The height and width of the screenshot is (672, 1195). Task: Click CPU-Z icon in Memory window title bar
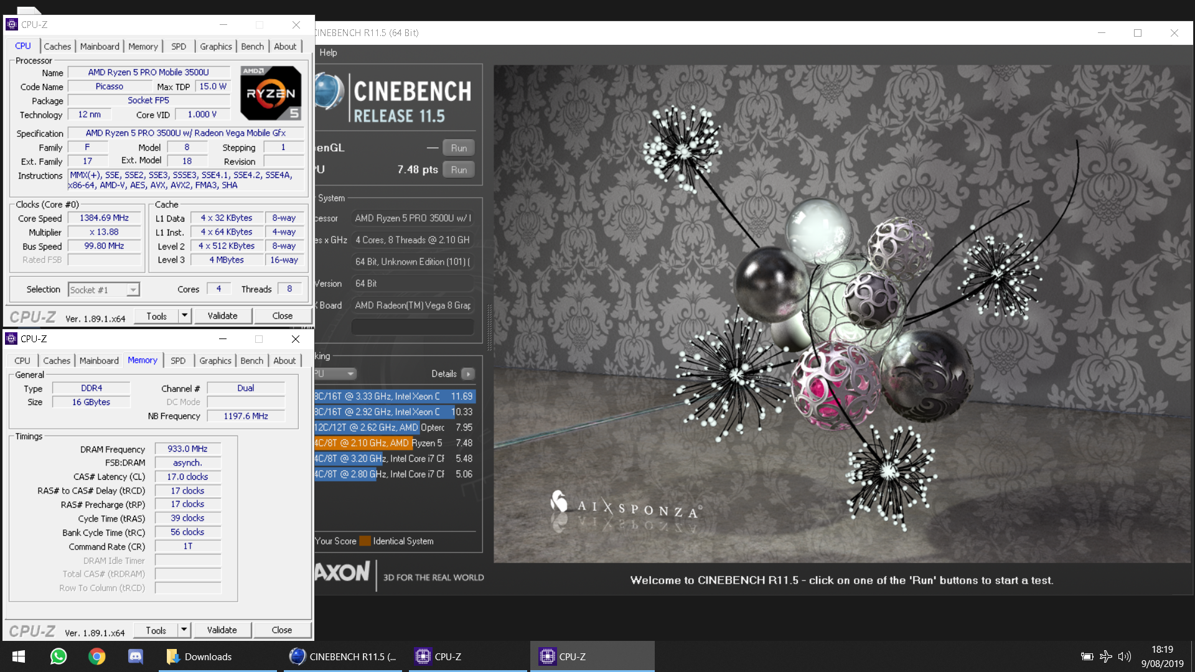pos(11,338)
